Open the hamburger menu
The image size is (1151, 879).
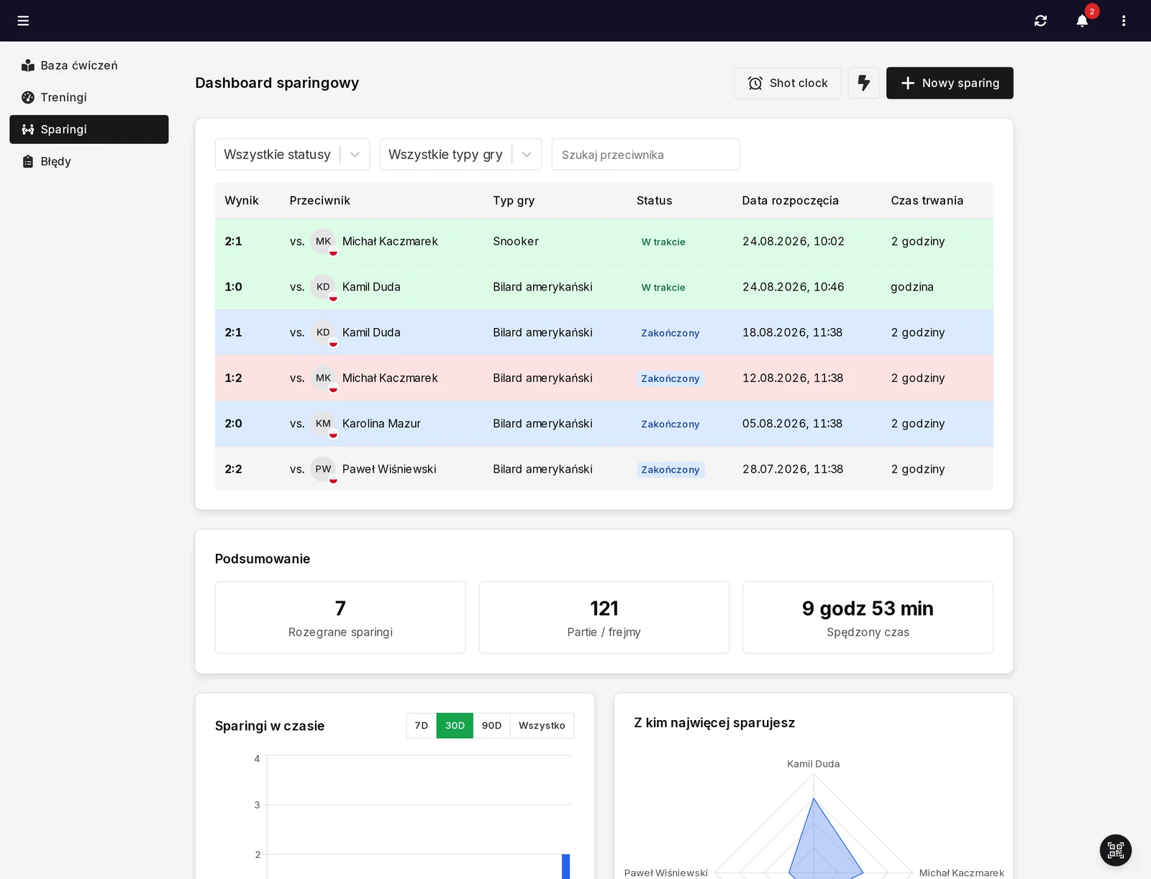(23, 21)
